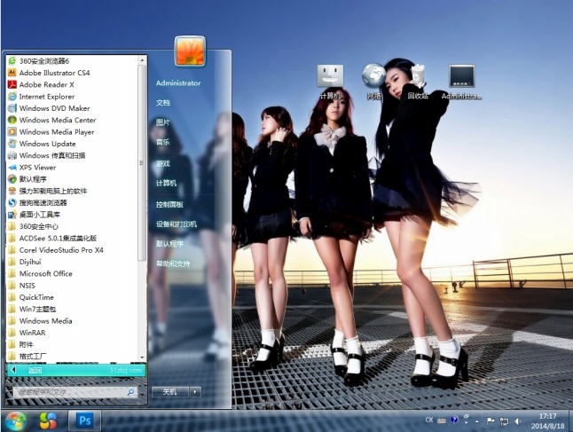Open 计算机 from the start menu right pane
573x432 pixels.
166,183
